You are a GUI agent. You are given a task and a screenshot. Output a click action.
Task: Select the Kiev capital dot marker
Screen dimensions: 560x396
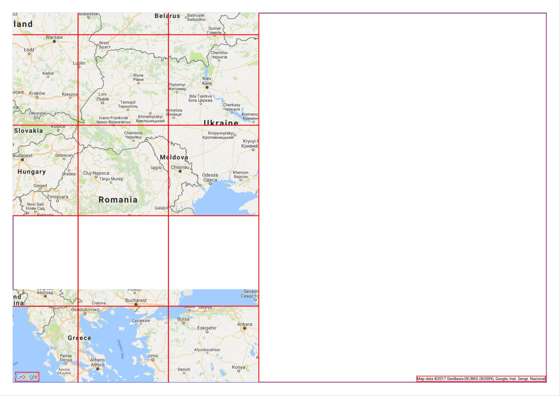pos(207,87)
